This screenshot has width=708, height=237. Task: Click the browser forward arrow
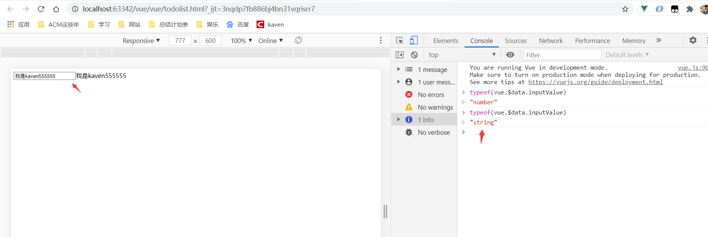(x=26, y=9)
